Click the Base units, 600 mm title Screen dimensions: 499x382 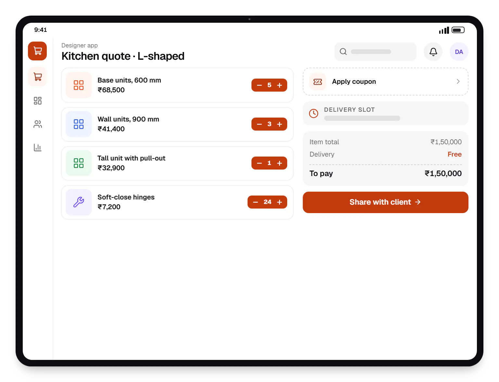(129, 80)
